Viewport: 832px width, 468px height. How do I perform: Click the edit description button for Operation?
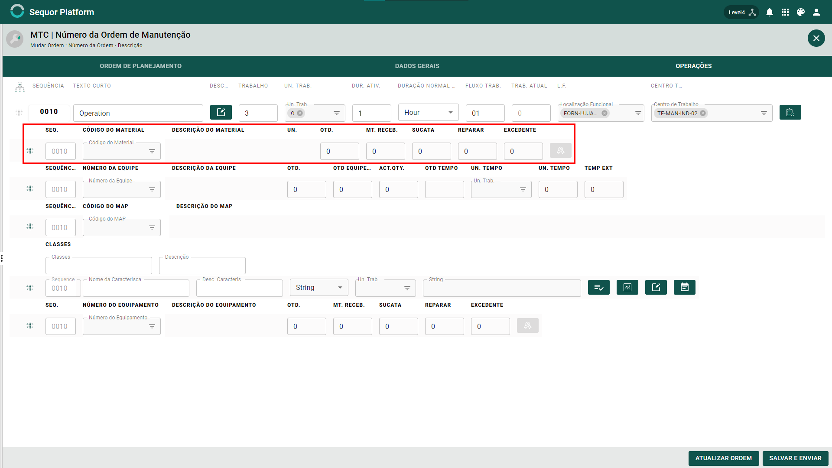pyautogui.click(x=221, y=112)
